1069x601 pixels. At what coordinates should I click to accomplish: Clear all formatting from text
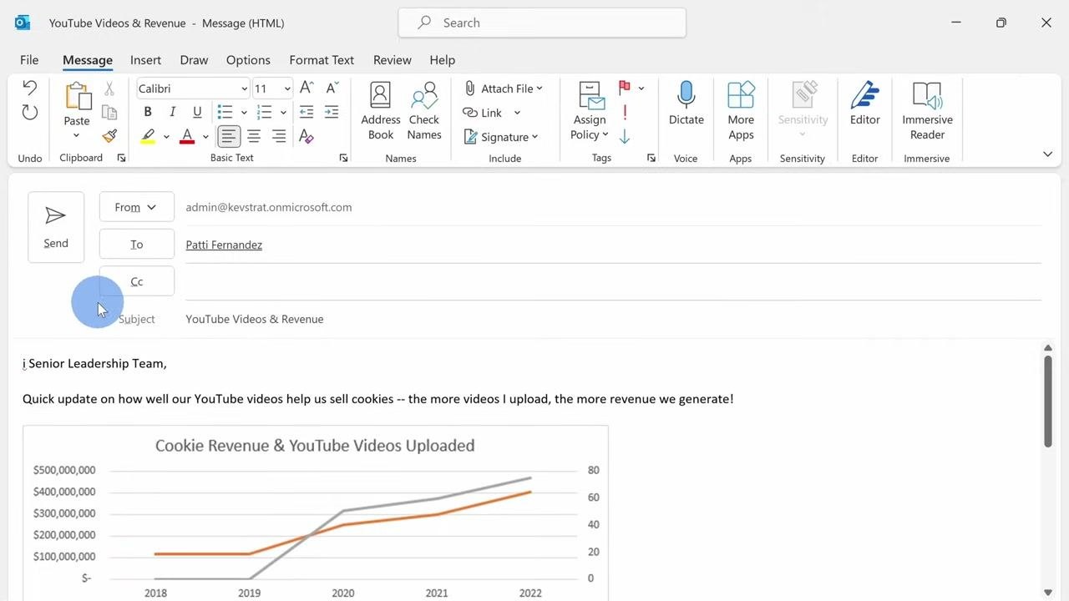click(x=307, y=136)
